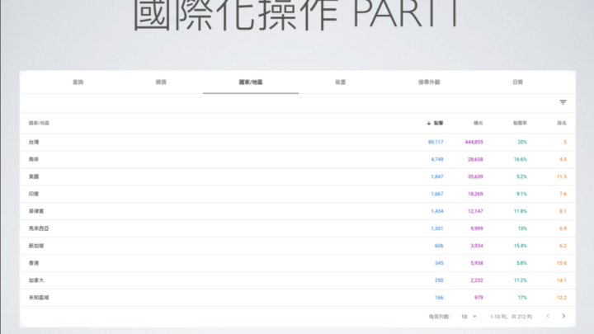Go to previous page of results
The height and width of the screenshot is (334, 594).
[x=547, y=316]
